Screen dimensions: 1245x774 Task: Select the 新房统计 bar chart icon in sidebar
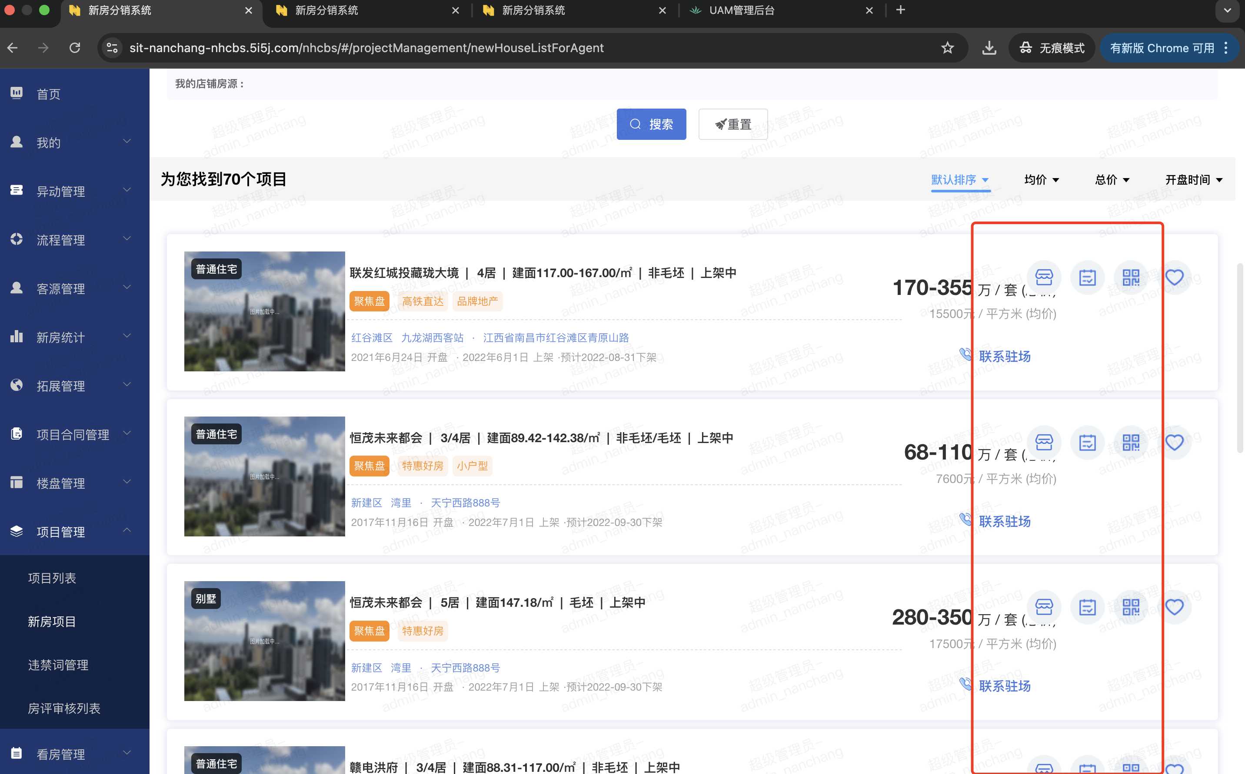pos(16,336)
